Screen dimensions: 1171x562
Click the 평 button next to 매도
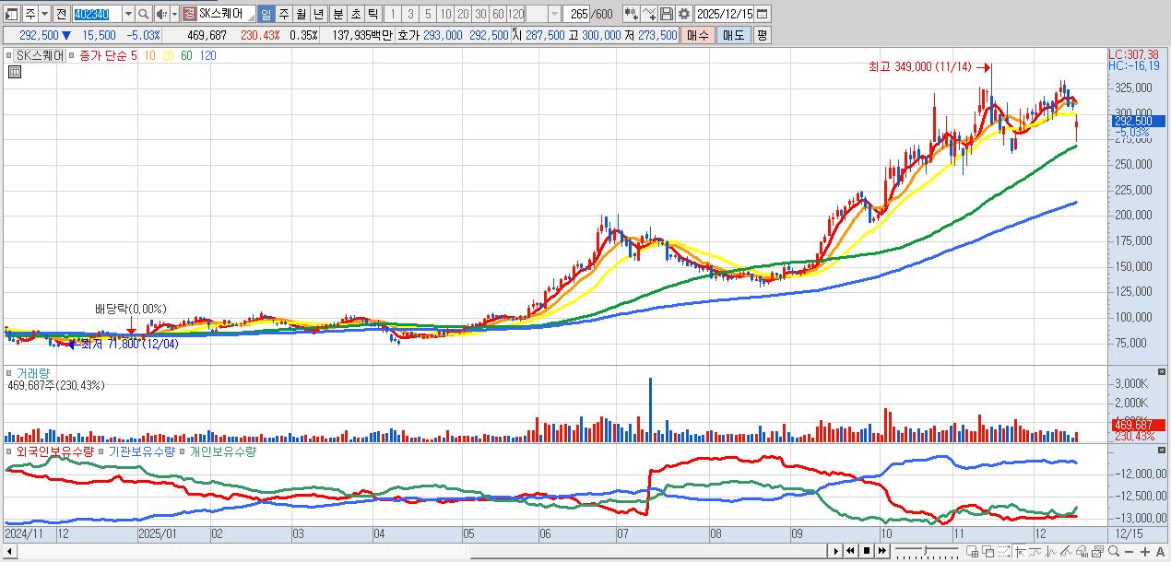(762, 35)
